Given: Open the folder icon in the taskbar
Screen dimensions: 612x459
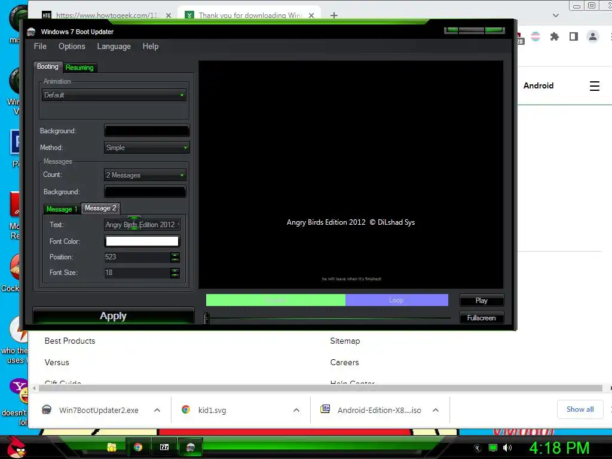Looking at the screenshot, I should [112, 447].
